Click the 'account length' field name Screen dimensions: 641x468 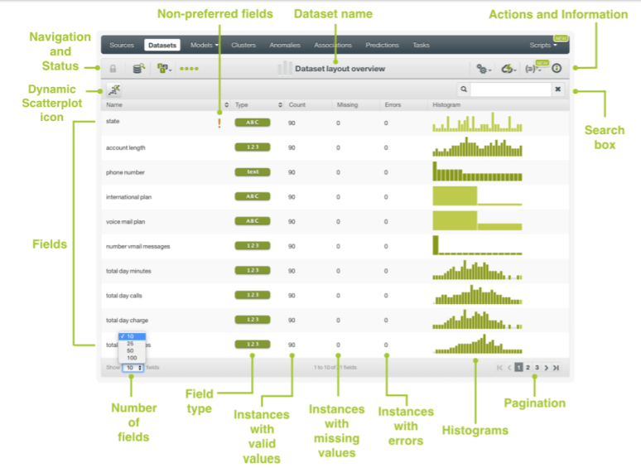click(x=126, y=148)
